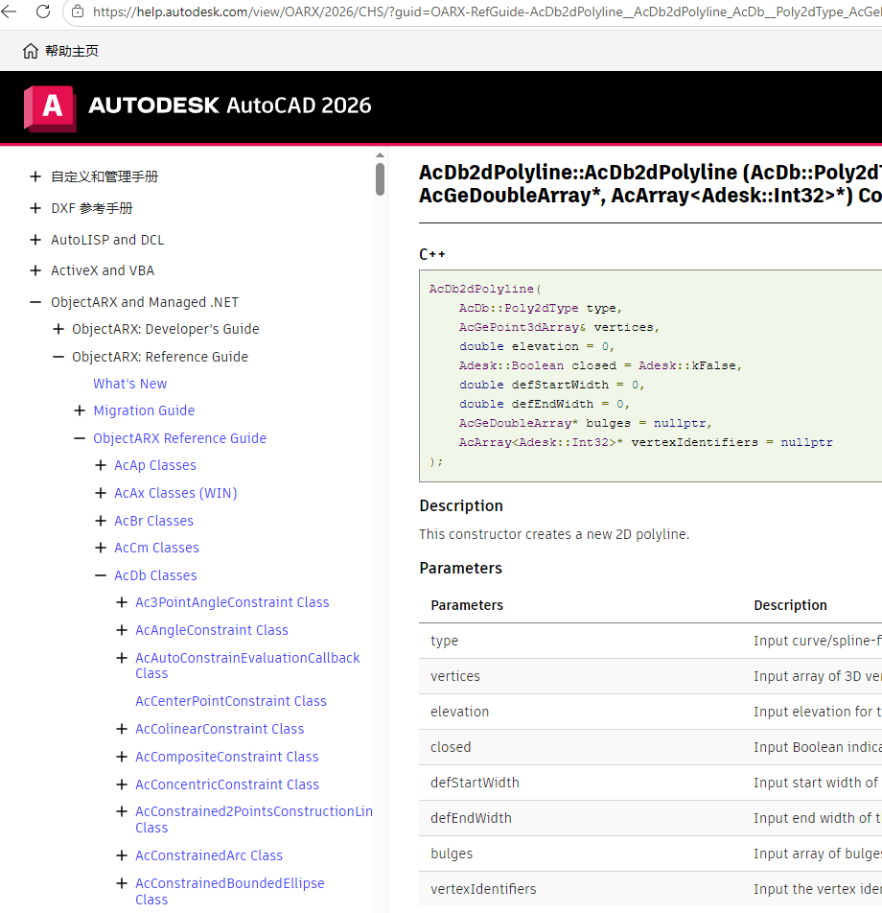Click scroll-up arrow of navigation pane
Viewport: 882px width, 913px height.
(x=381, y=155)
